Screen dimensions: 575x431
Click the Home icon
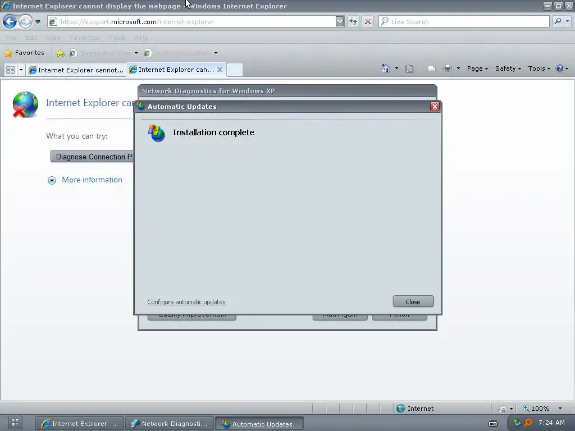(x=385, y=68)
